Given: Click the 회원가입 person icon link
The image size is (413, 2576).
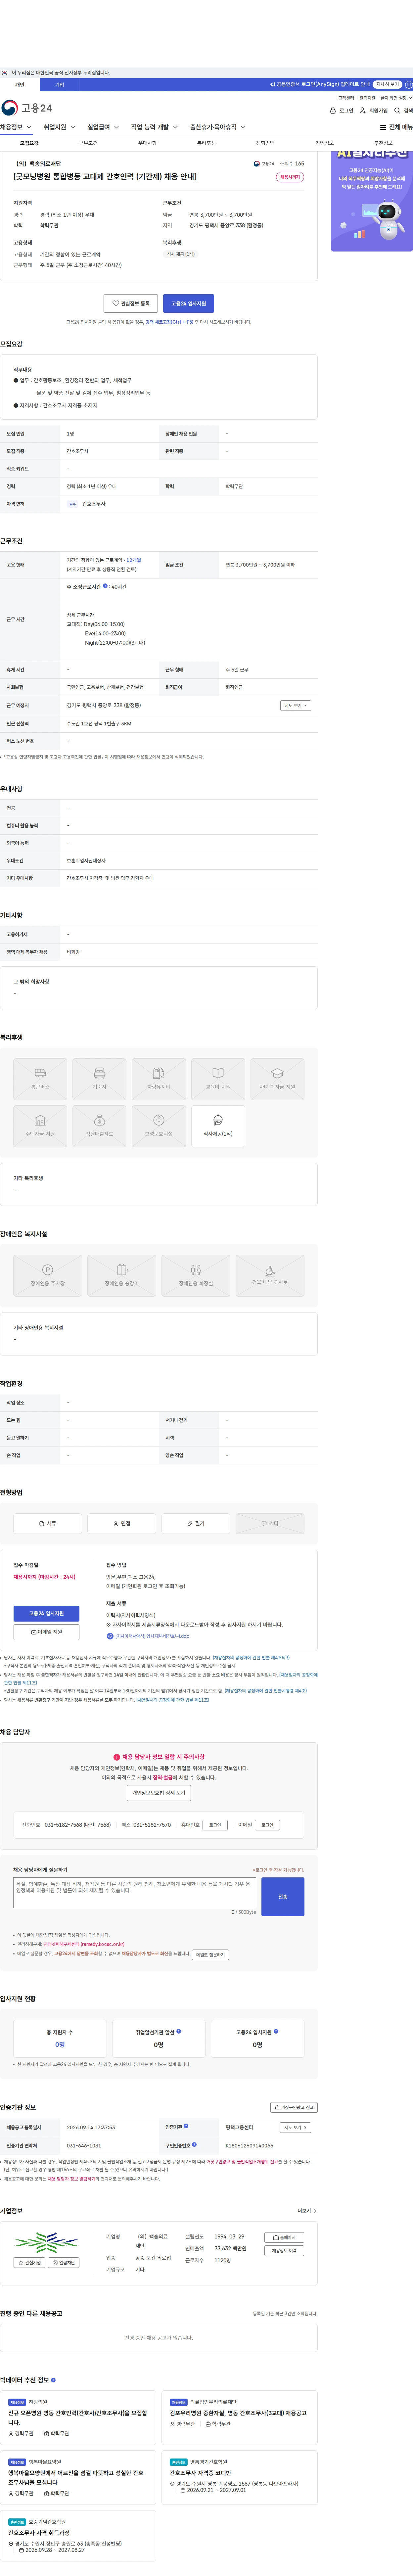Looking at the screenshot, I should tap(374, 111).
